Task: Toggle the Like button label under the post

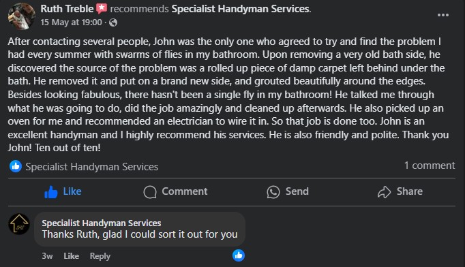Action: pyautogui.click(x=72, y=191)
